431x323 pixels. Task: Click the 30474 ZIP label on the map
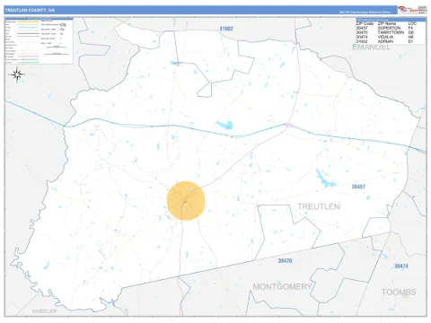tap(401, 266)
